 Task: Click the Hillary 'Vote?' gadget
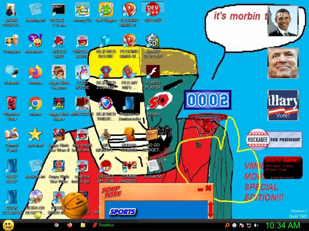pyautogui.click(x=283, y=105)
